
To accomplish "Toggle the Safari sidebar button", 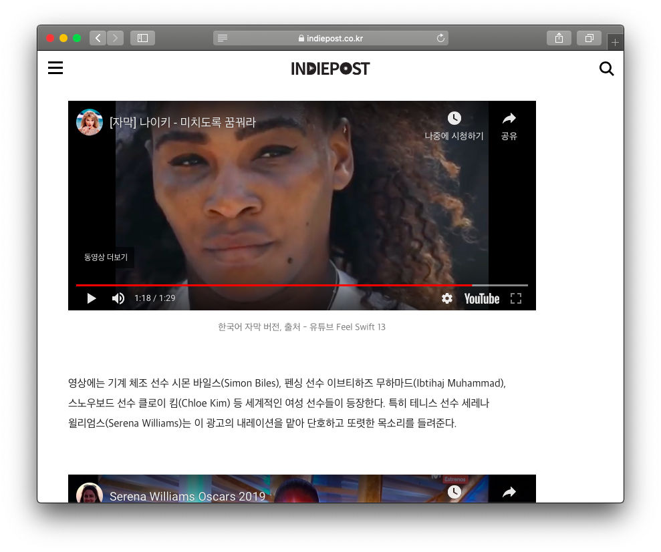I will pyautogui.click(x=142, y=38).
